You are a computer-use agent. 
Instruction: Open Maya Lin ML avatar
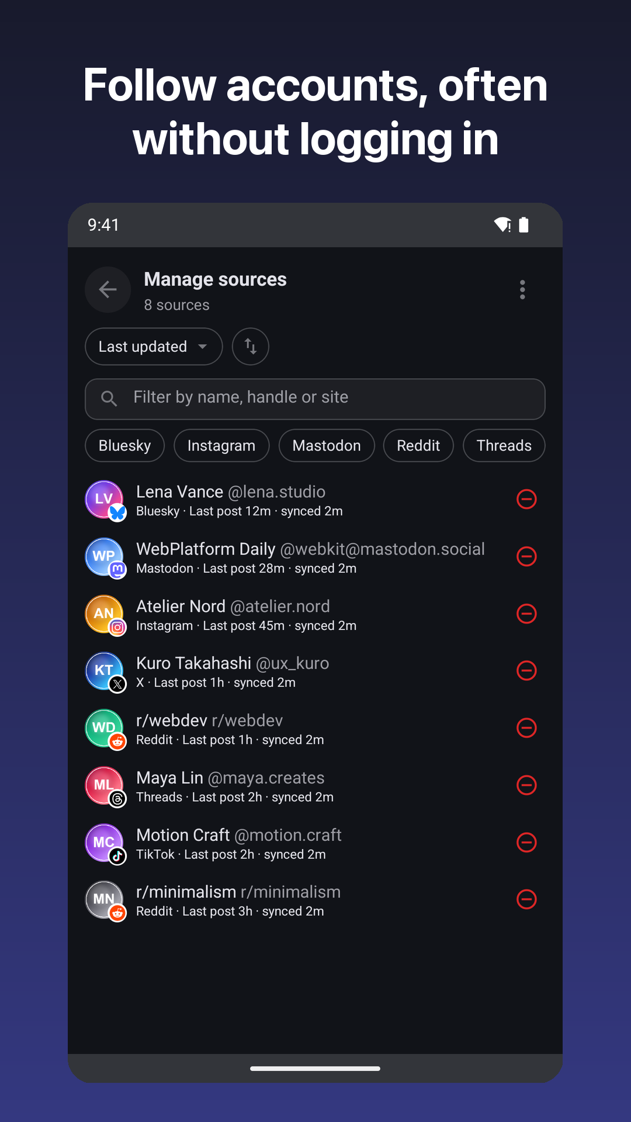[105, 785]
